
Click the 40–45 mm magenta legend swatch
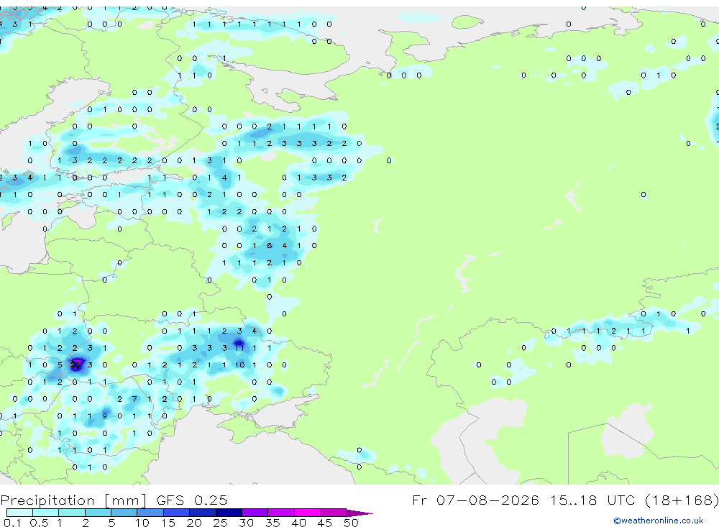coord(307,513)
